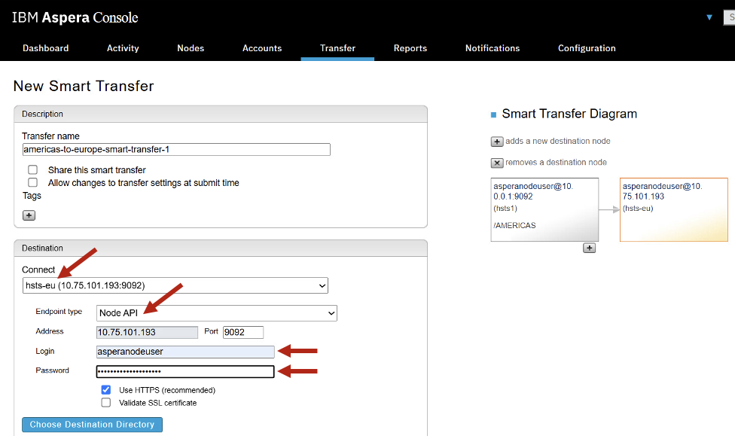
Task: Open the Endpoint type dropdown
Action: (217, 313)
